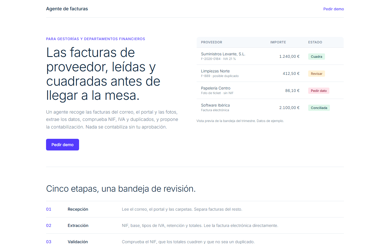This screenshot has height=244, width=390.
Task: Click the 'Extracción' stage label
Action: [78, 226]
